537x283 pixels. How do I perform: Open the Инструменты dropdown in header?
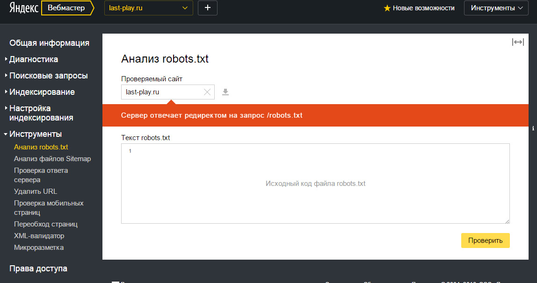496,8
